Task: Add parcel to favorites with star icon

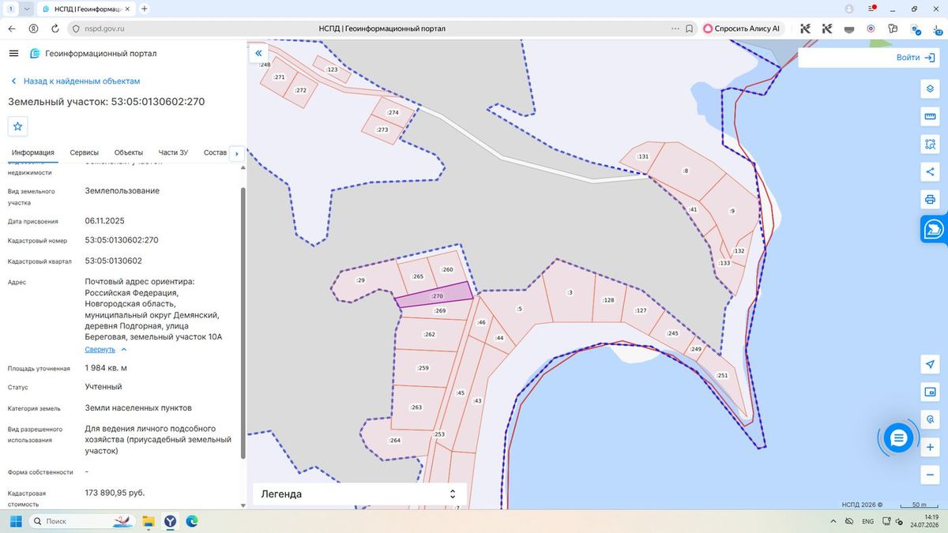Action: point(18,126)
